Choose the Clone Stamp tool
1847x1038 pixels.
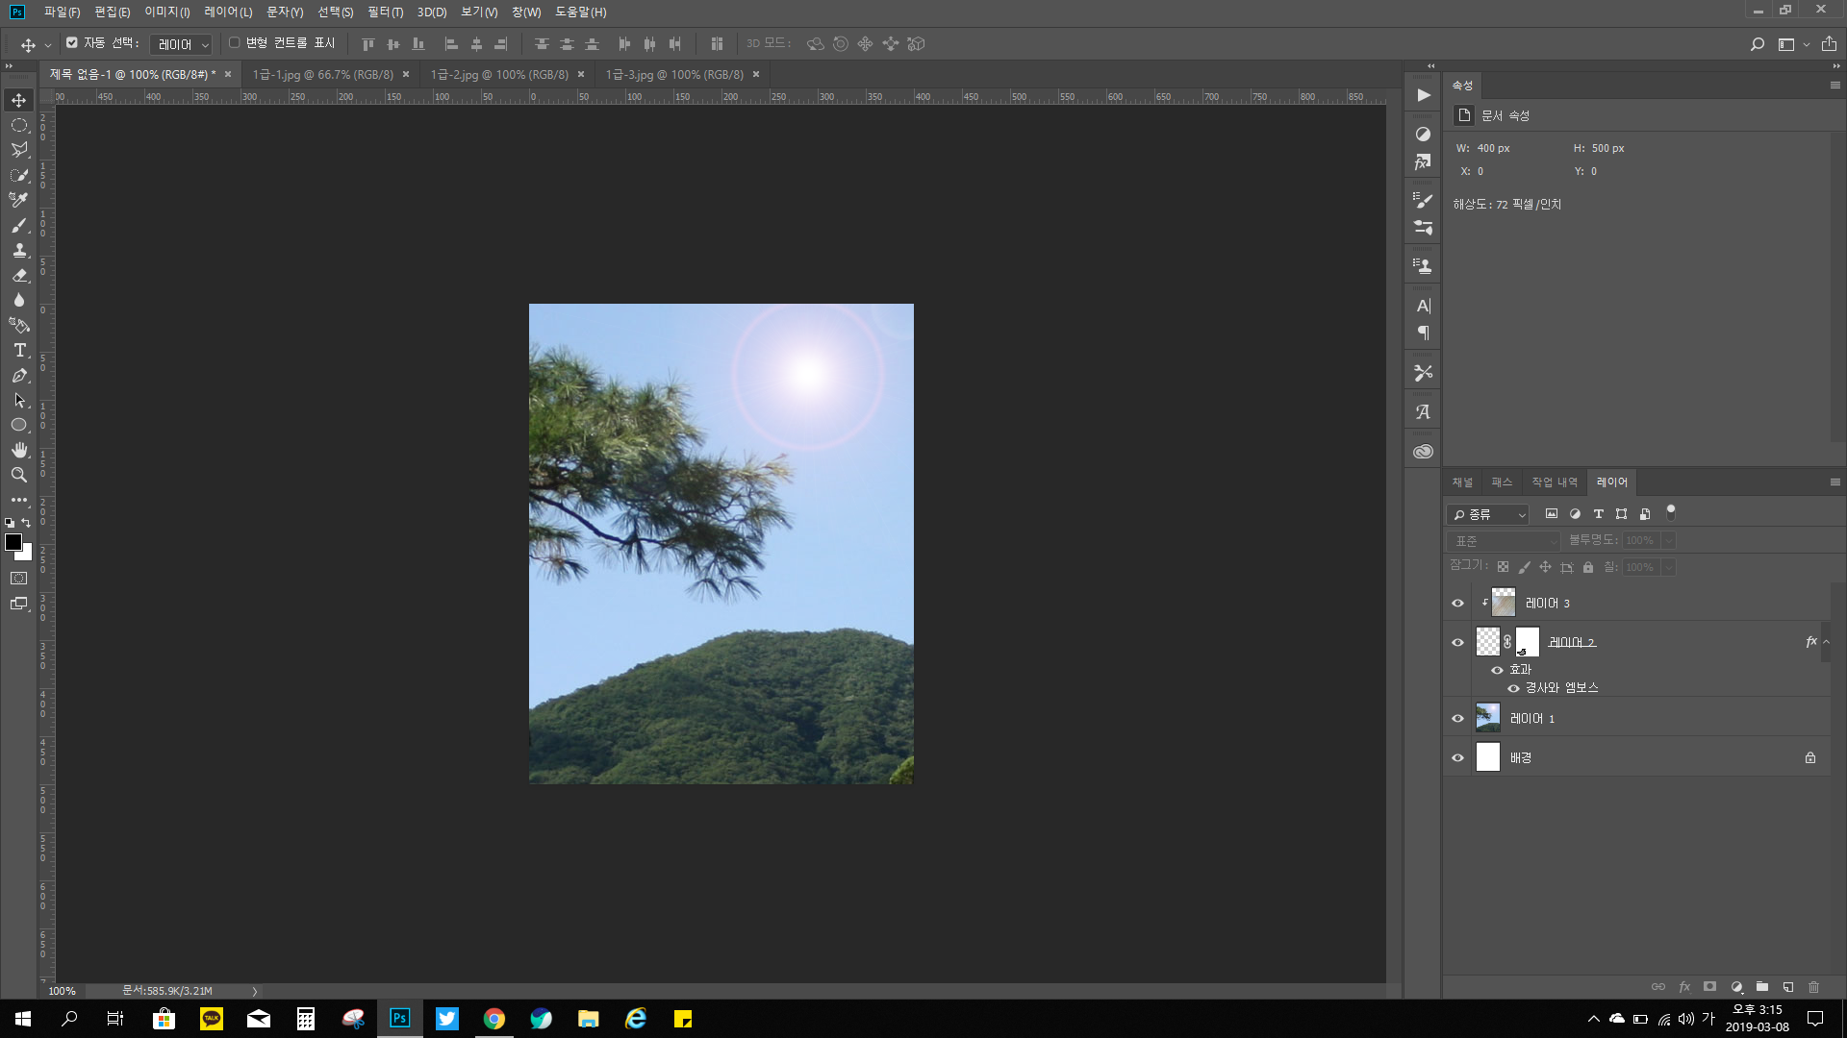coord(19,250)
